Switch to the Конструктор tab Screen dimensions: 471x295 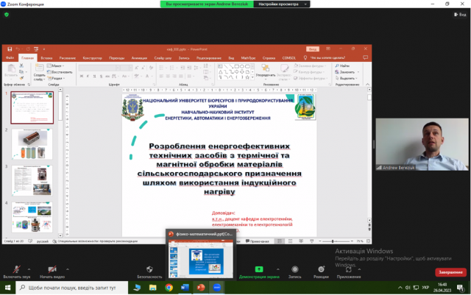coord(92,58)
